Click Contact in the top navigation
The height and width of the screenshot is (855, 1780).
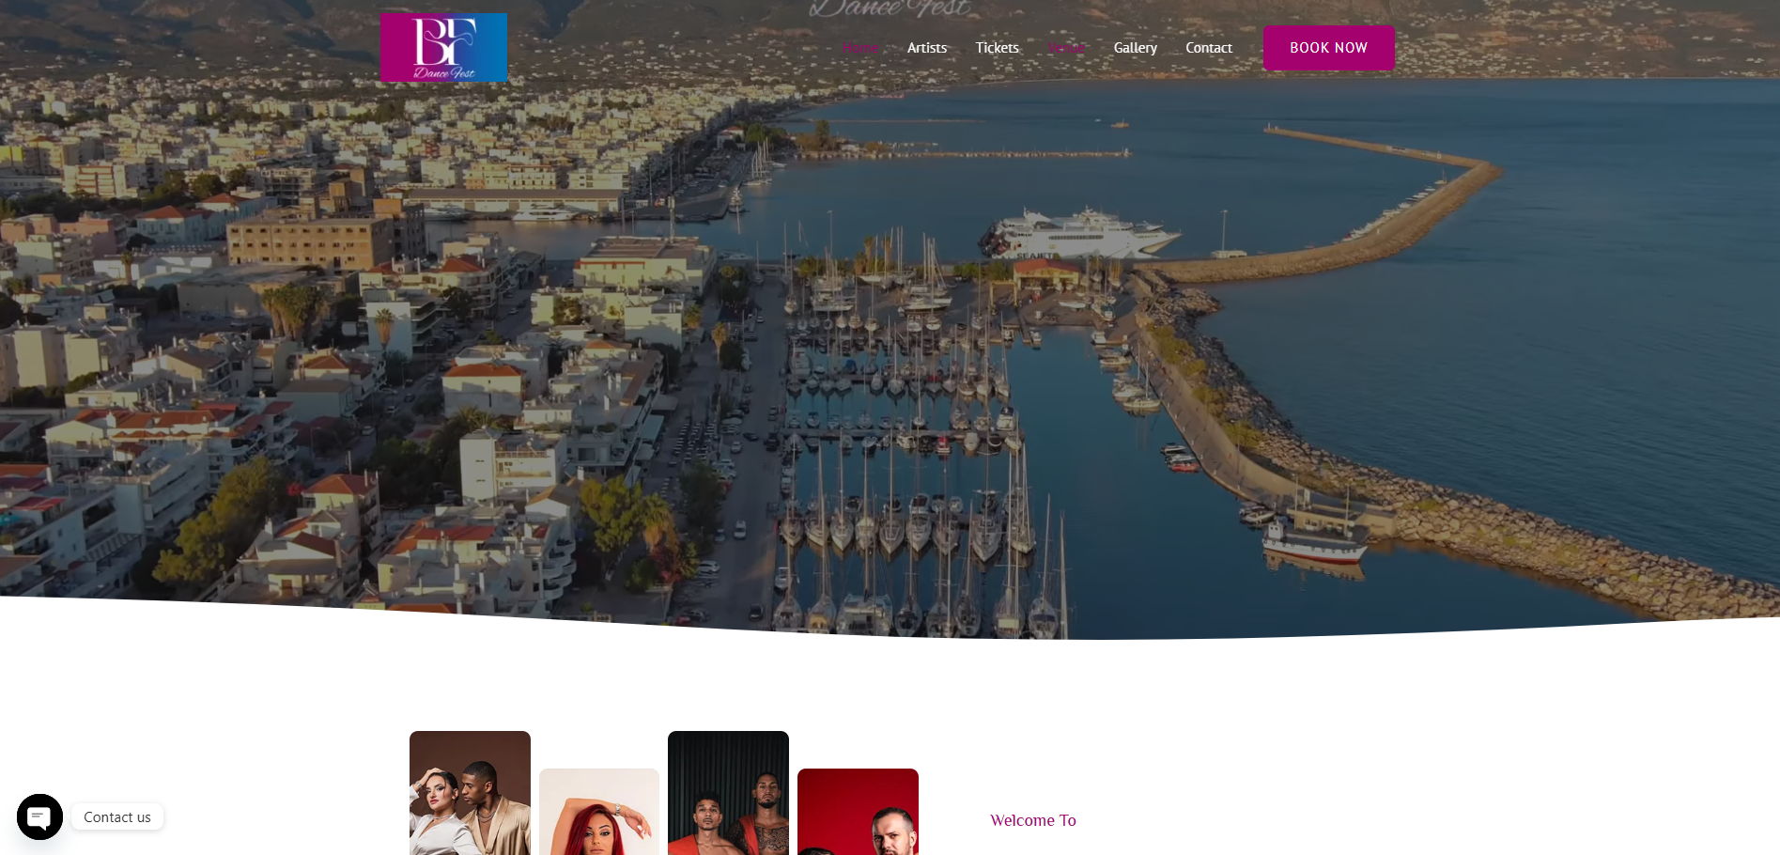(x=1208, y=48)
